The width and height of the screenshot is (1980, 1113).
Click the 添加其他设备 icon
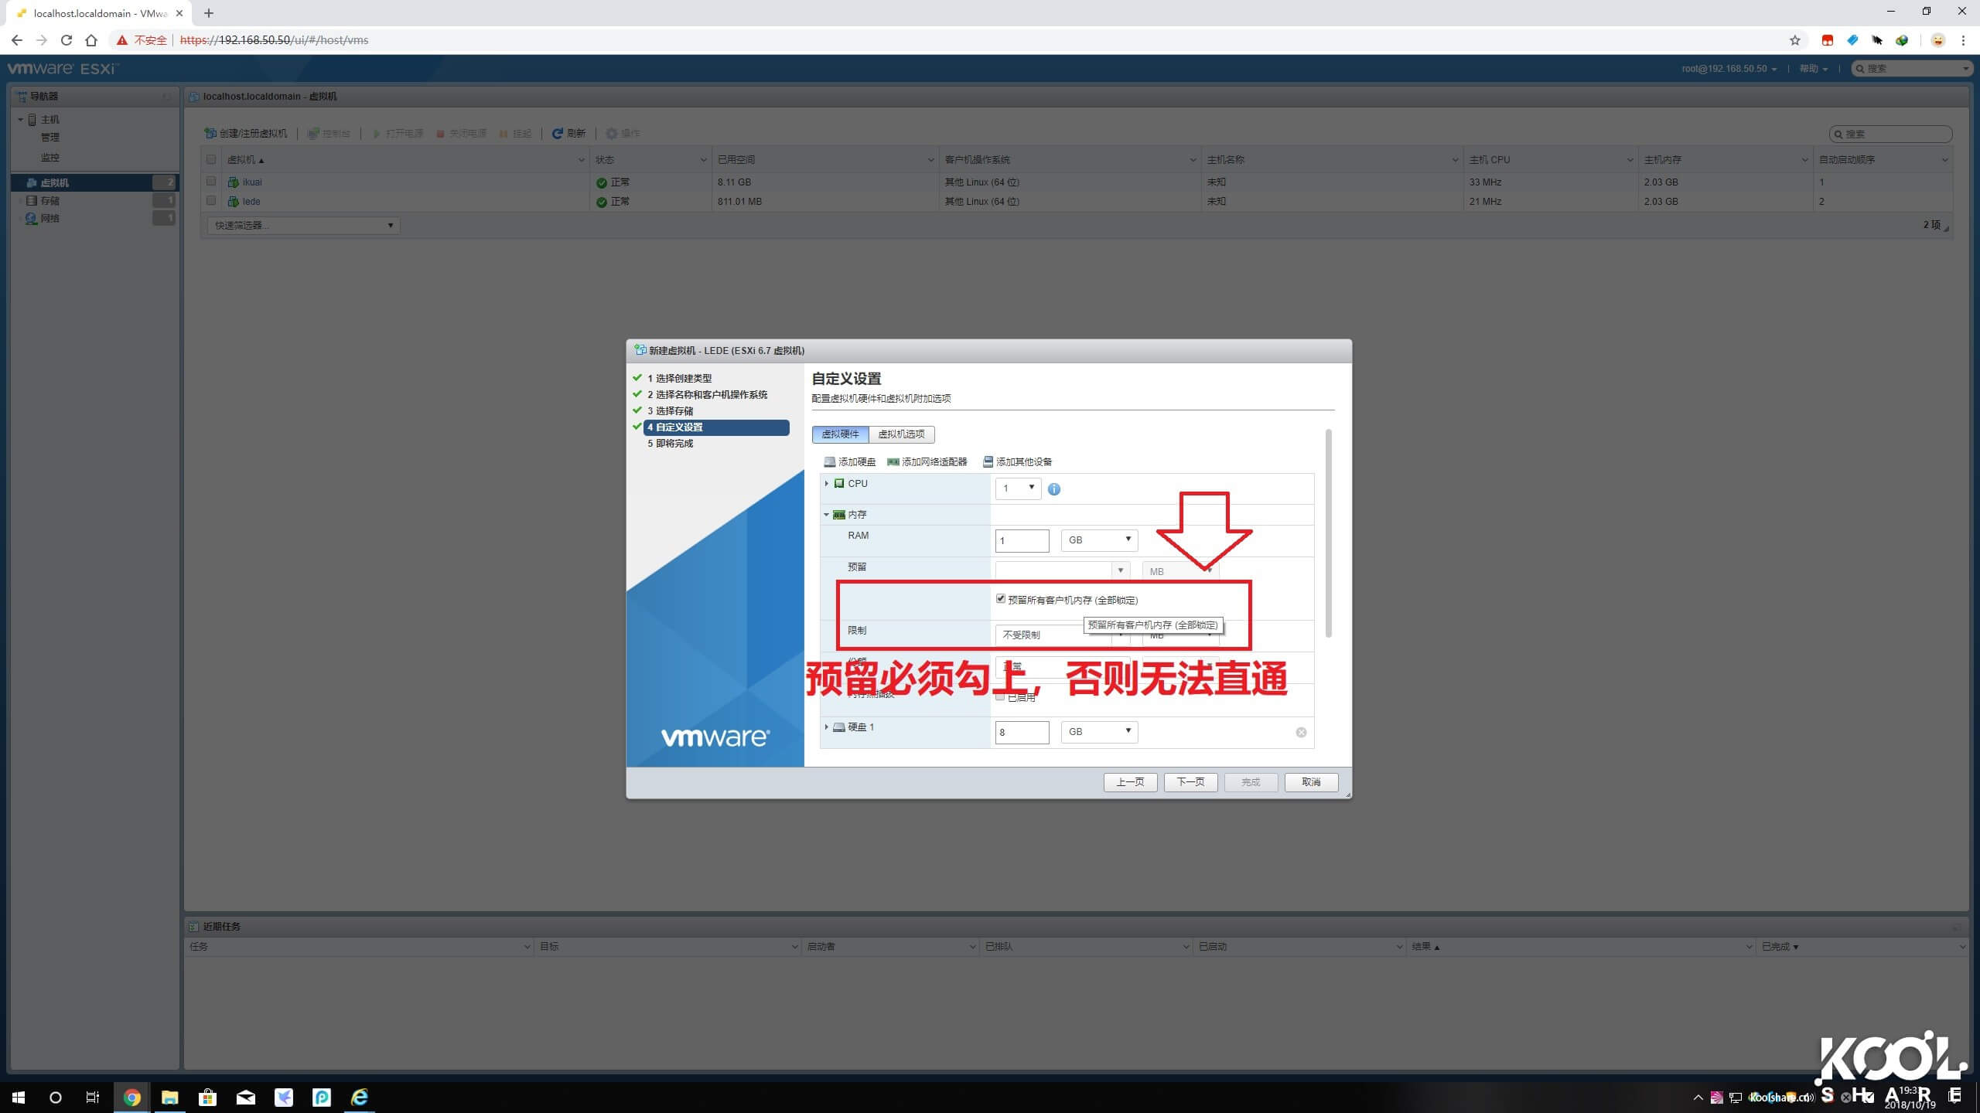point(988,461)
